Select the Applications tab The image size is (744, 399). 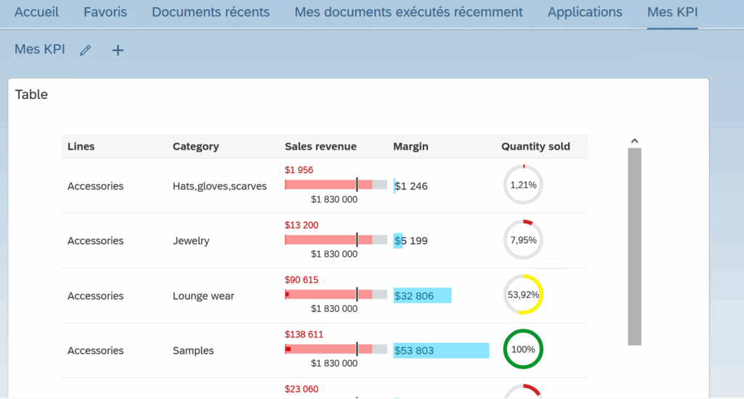click(585, 12)
